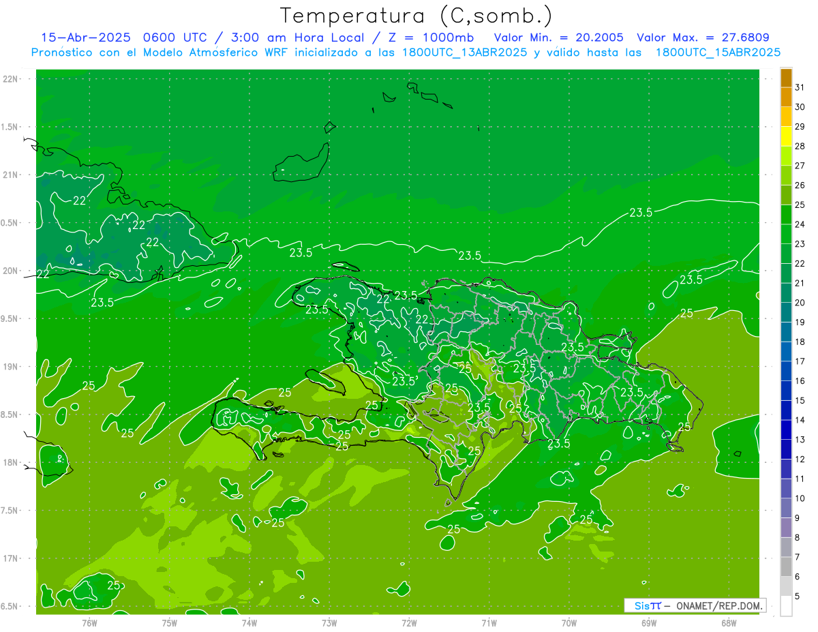Click the "Temperatura (C,somb.)" map title

click(x=416, y=16)
